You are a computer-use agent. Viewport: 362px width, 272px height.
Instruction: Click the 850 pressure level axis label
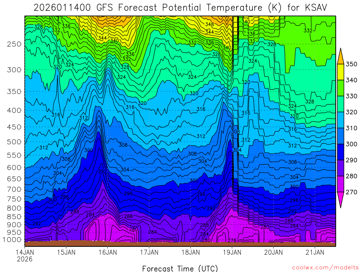coord(14,217)
